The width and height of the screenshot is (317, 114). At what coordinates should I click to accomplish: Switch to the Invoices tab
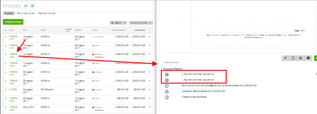[x=9, y=13]
